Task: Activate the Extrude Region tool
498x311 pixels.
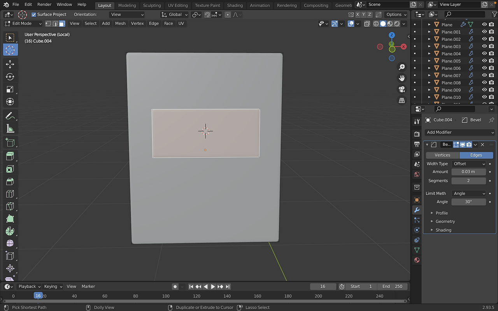Action: (10, 157)
